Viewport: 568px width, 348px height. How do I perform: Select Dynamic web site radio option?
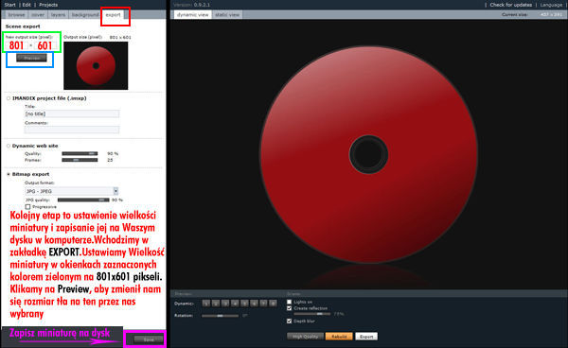(9, 146)
